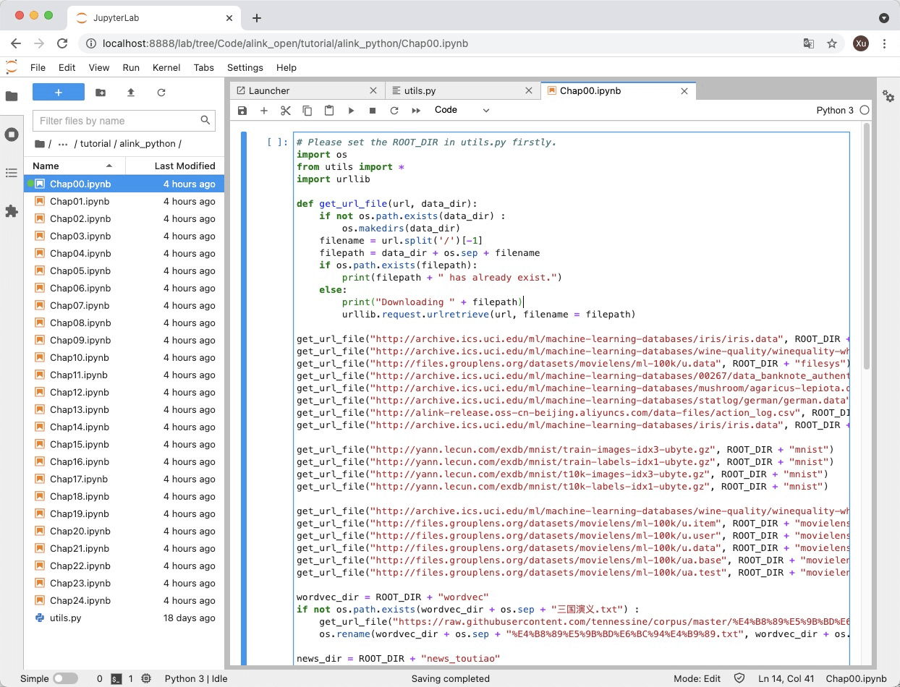
Task: Toggle Simple interface mode switch
Action: (65, 678)
